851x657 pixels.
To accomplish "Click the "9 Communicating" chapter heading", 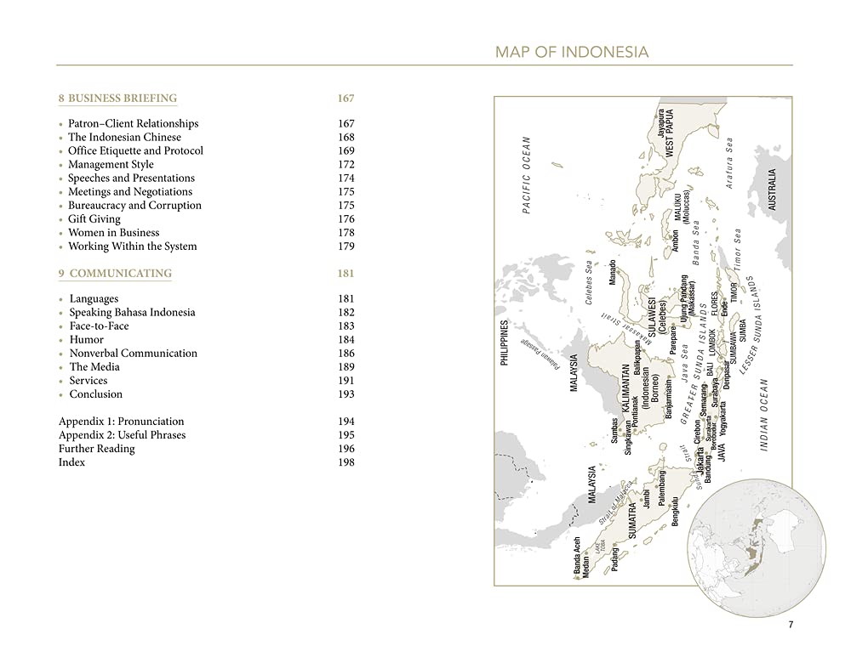I will pos(115,274).
